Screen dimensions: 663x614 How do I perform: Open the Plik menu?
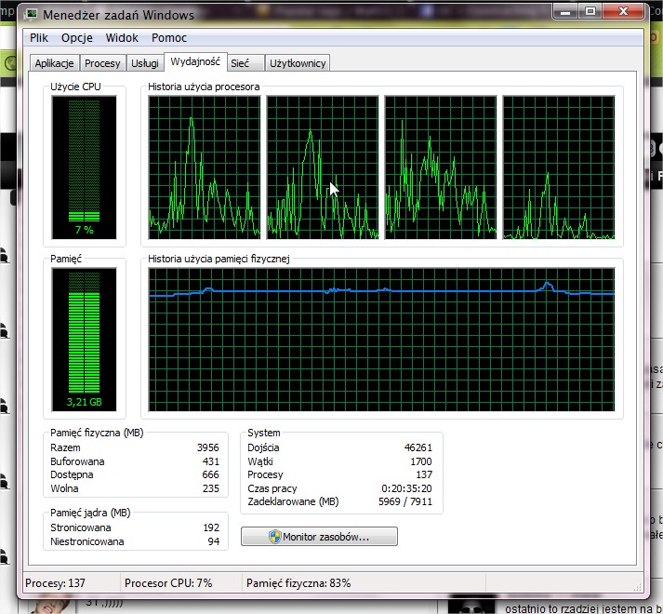point(39,38)
